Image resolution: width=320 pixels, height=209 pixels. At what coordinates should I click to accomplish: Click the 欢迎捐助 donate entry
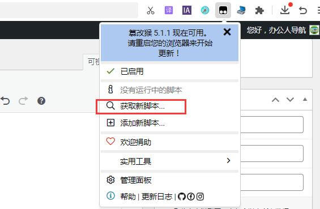pyautogui.click(x=169, y=142)
